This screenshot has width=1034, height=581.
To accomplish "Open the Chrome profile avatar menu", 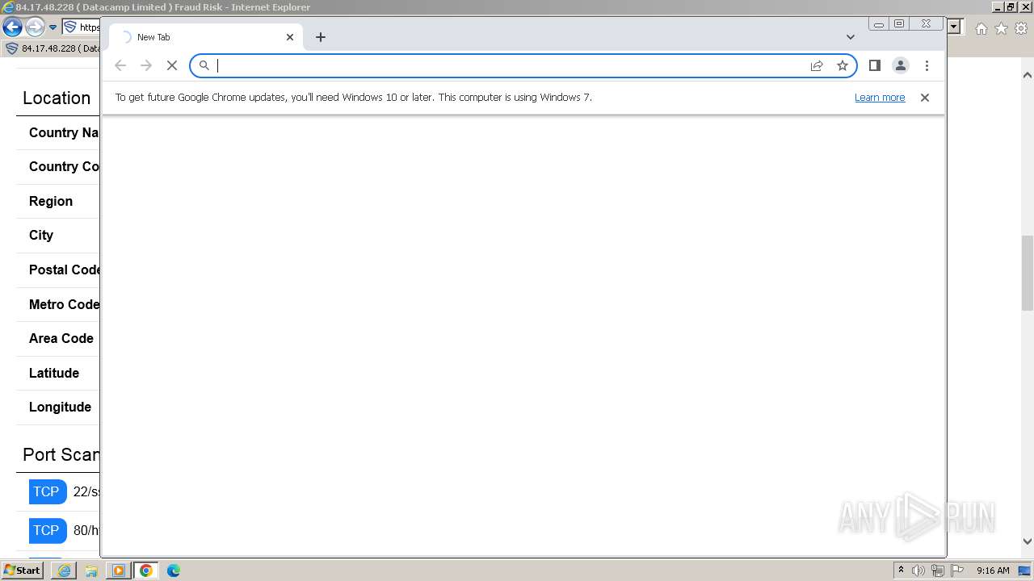I will pyautogui.click(x=901, y=65).
